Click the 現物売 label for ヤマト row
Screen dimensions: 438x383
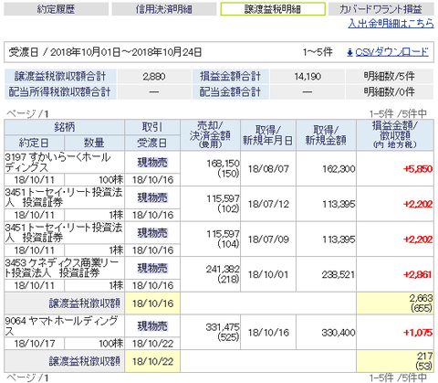click(x=152, y=326)
